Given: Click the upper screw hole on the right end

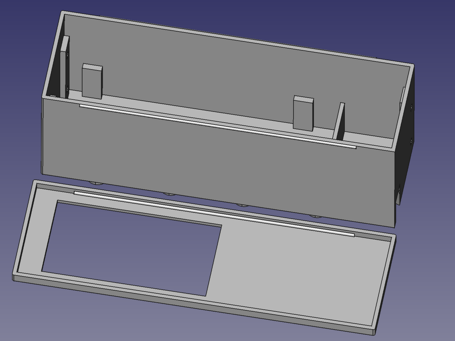Looking at the screenshot, I should [x=411, y=108].
